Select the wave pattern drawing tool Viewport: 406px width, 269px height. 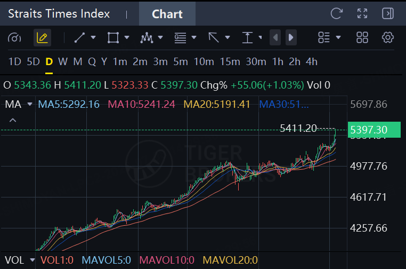coord(147,37)
